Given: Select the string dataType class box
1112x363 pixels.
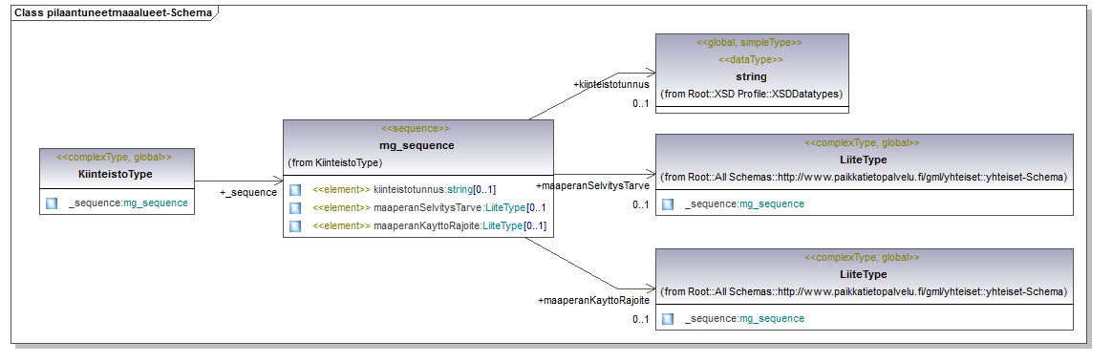Looking at the screenshot, I should (752, 73).
